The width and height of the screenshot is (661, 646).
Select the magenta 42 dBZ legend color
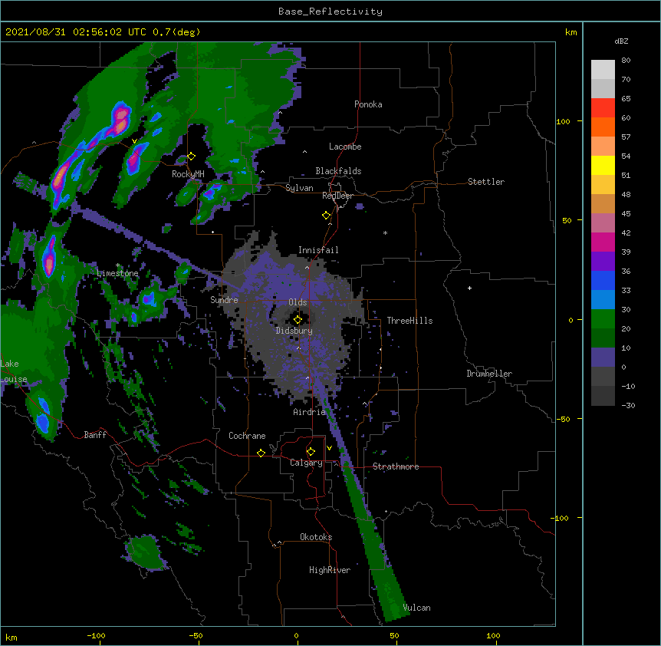pos(603,242)
